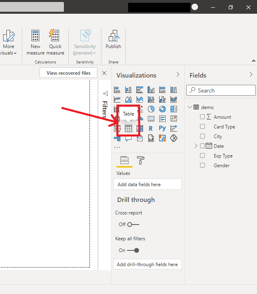Click the Search box in Fields

point(221,90)
